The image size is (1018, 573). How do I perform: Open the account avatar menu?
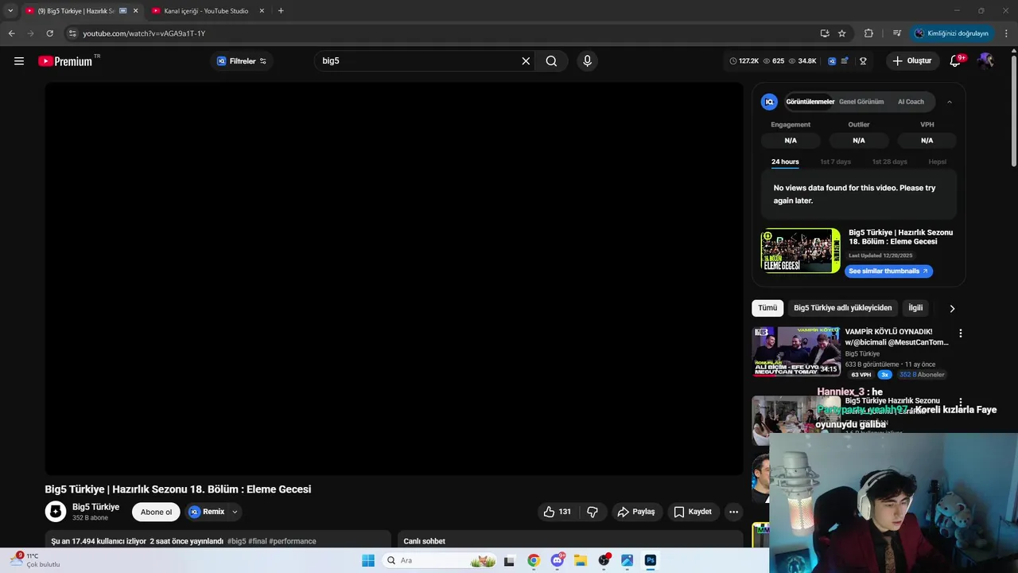click(x=986, y=61)
